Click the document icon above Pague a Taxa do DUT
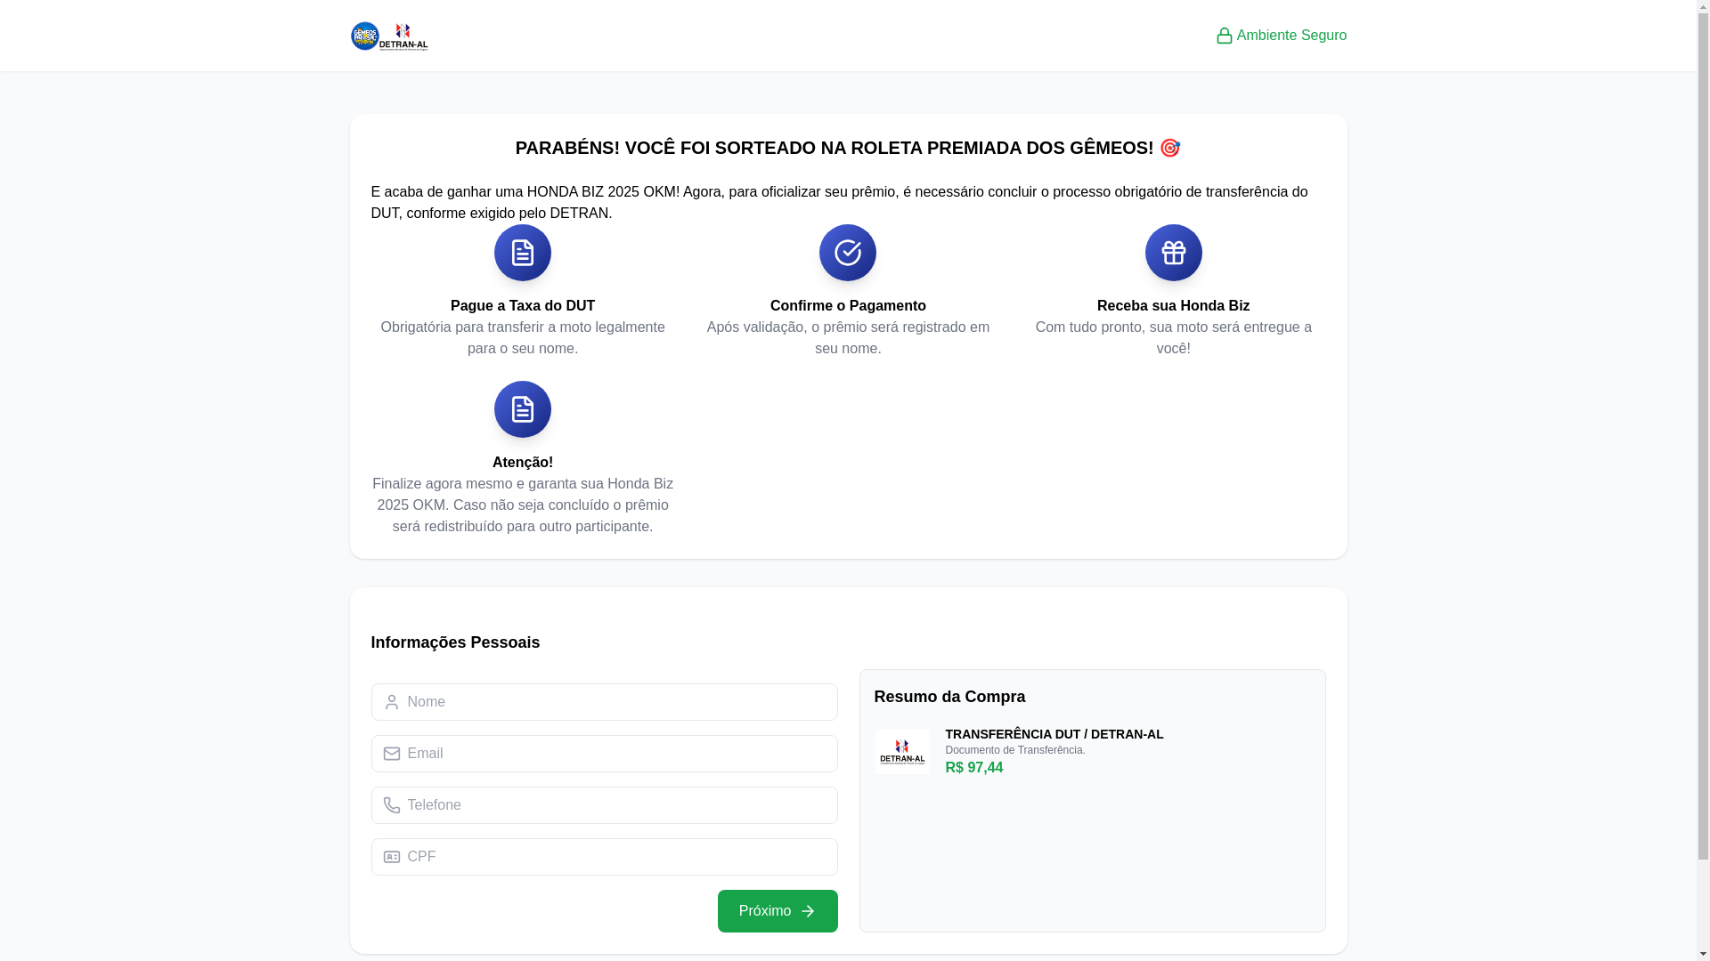The image size is (1710, 961). (x=523, y=253)
